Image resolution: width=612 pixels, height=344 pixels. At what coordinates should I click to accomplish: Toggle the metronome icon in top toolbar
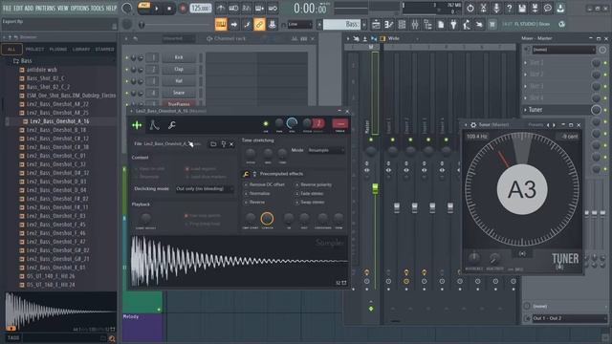pyautogui.click(x=221, y=9)
